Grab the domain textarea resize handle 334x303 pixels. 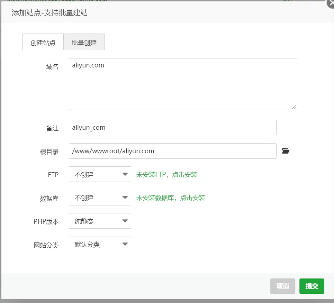pos(294,107)
